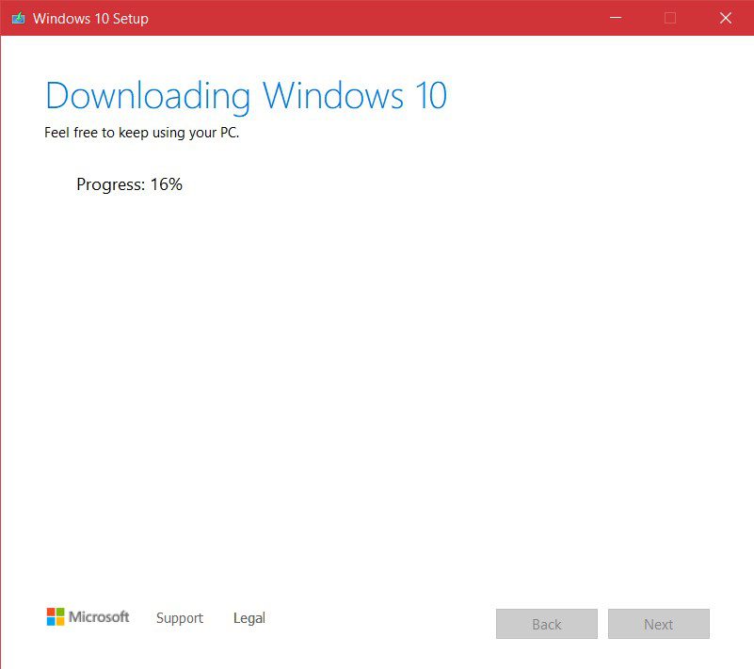Click the Microsoft logo
The width and height of the screenshot is (754, 669).
[x=88, y=616]
